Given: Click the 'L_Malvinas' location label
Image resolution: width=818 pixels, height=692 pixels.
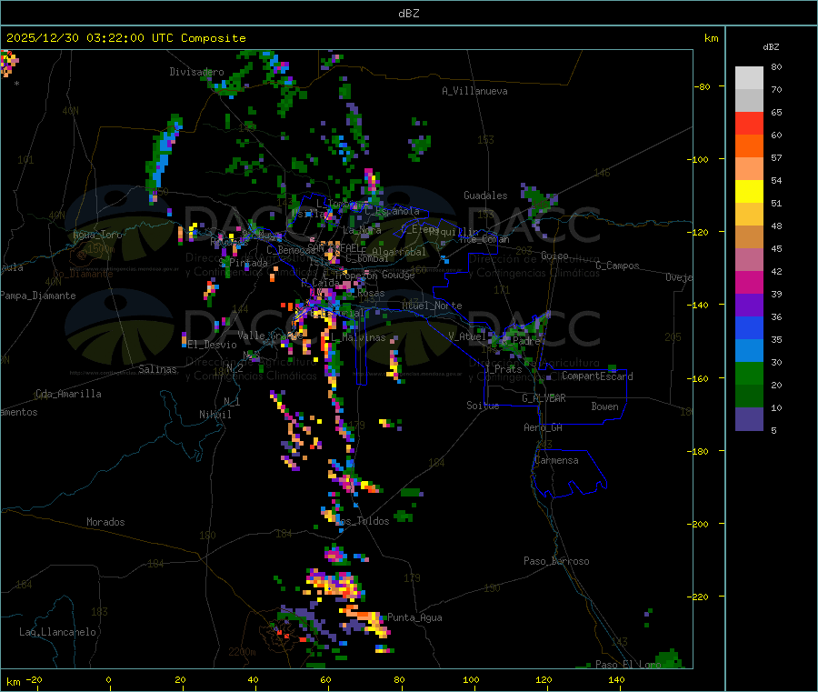Looking at the screenshot, I should point(358,337).
